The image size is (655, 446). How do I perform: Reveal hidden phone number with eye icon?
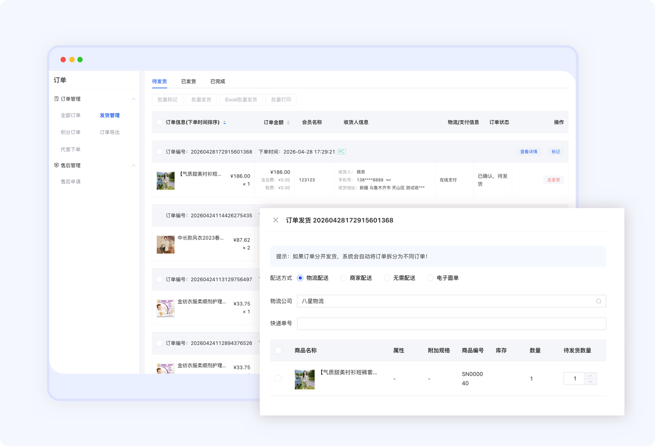coord(388,180)
